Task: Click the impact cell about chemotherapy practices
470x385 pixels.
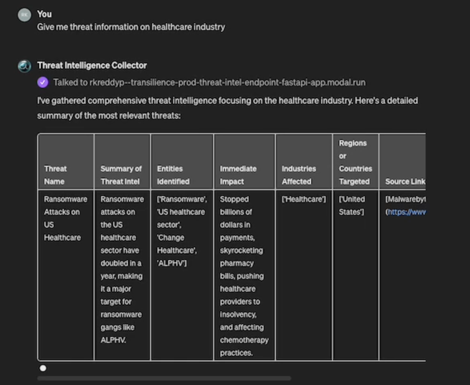Action: (245, 275)
